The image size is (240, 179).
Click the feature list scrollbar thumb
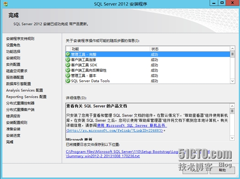(x=232, y=54)
